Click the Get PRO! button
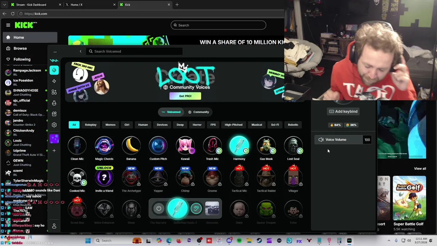The height and width of the screenshot is (246, 437). point(185,96)
